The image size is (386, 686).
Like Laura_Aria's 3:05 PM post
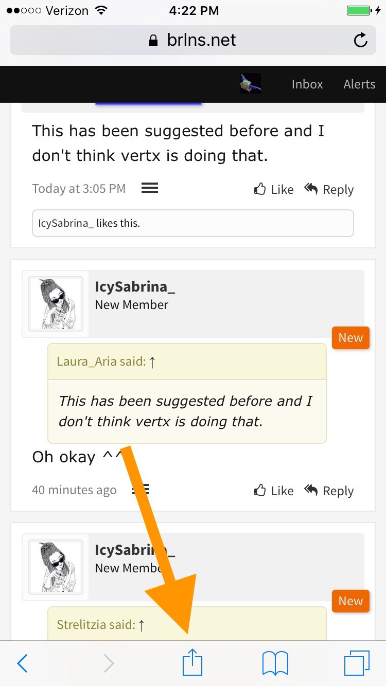pos(274,189)
